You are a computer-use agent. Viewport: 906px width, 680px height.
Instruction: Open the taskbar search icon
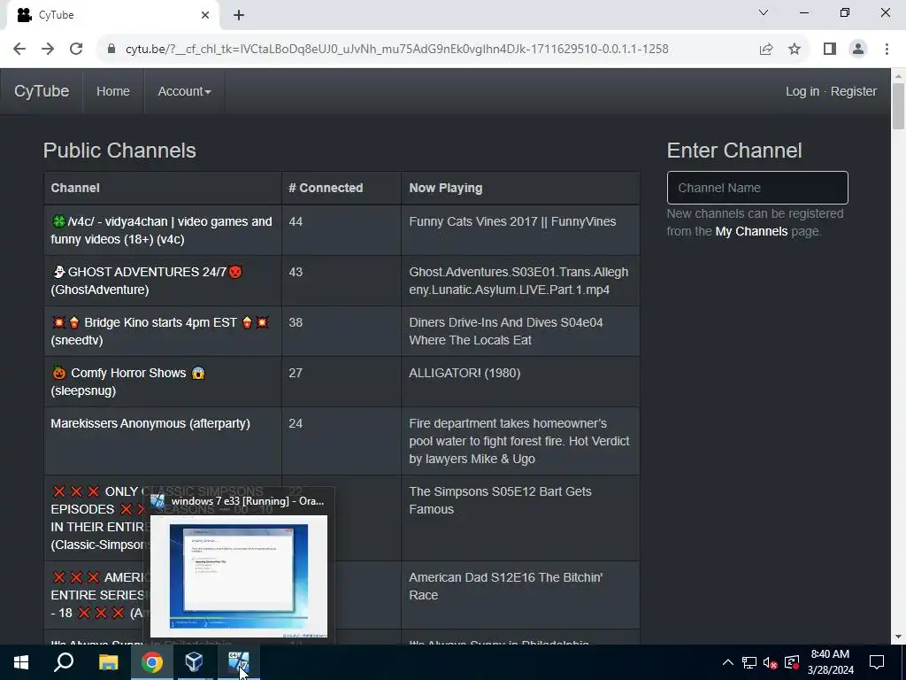coord(64,662)
